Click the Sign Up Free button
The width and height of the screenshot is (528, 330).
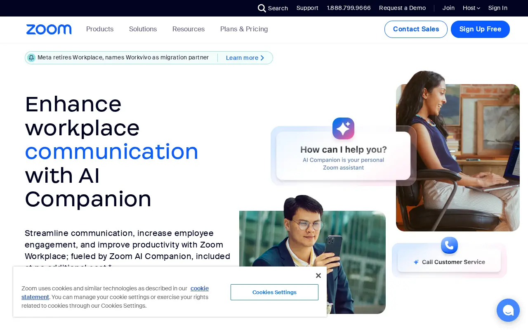(x=480, y=29)
